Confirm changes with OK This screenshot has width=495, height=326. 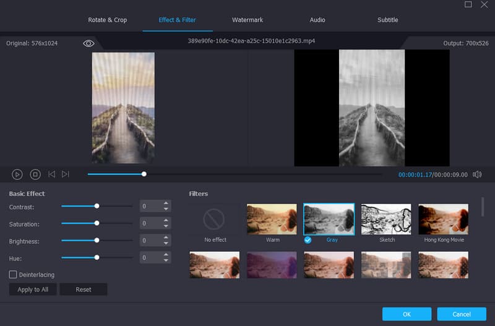(407, 314)
